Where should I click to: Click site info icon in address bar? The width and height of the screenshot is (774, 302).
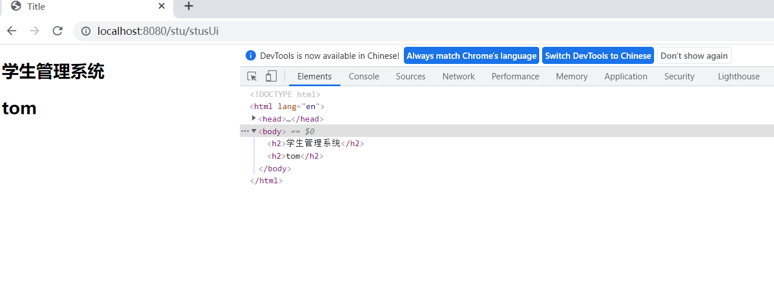coord(86,31)
